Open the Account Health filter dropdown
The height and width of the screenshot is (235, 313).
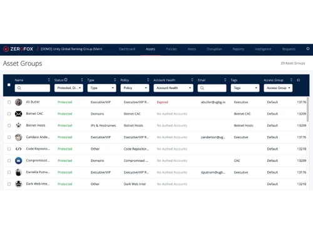tap(173, 88)
